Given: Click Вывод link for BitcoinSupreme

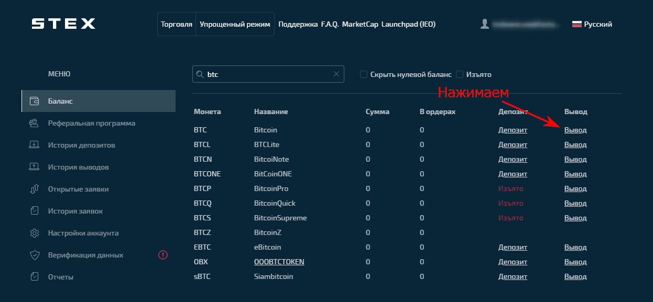Looking at the screenshot, I should pos(575,218).
